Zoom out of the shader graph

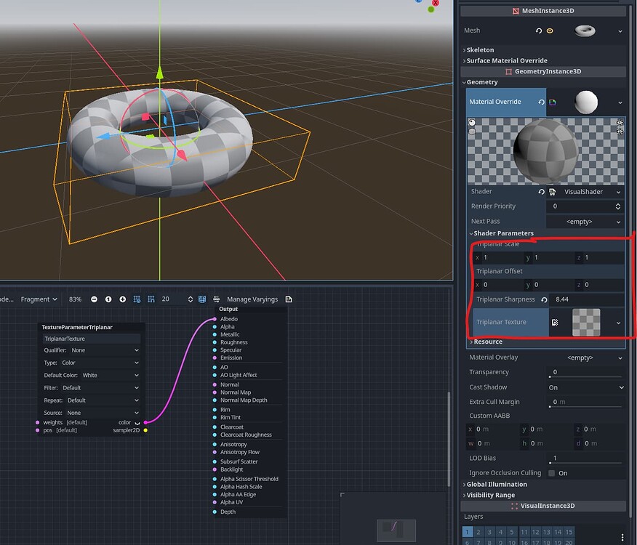click(x=93, y=299)
